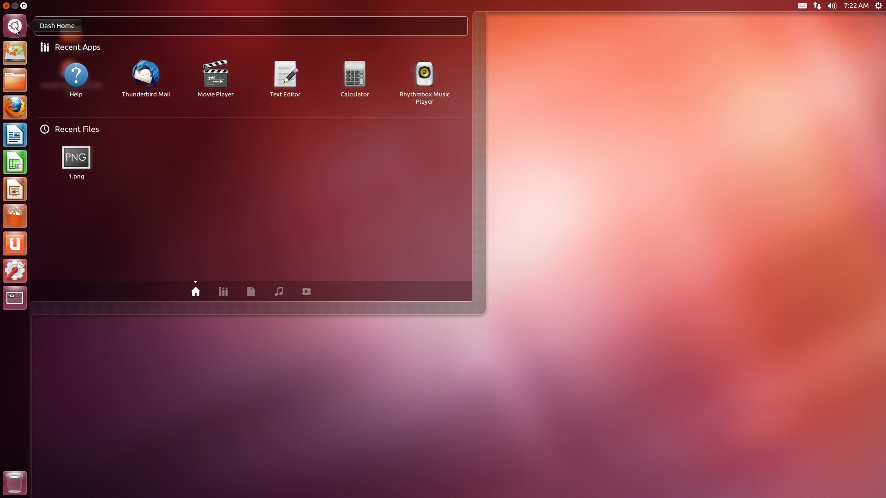Switch to Video lens in Dash
This screenshot has width=886, height=498.
[x=307, y=290]
